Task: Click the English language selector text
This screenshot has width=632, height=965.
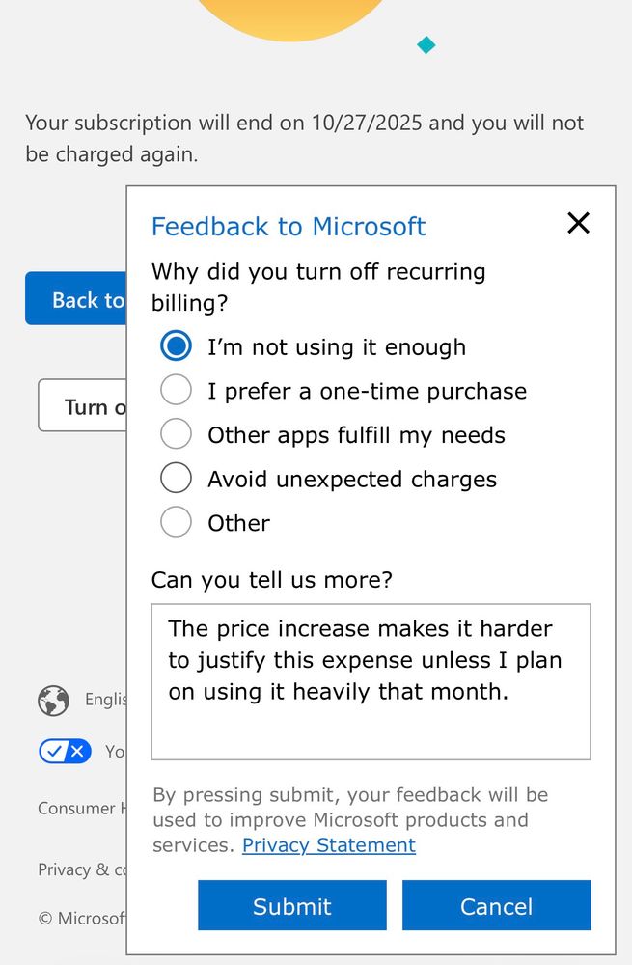Action: click(x=105, y=700)
